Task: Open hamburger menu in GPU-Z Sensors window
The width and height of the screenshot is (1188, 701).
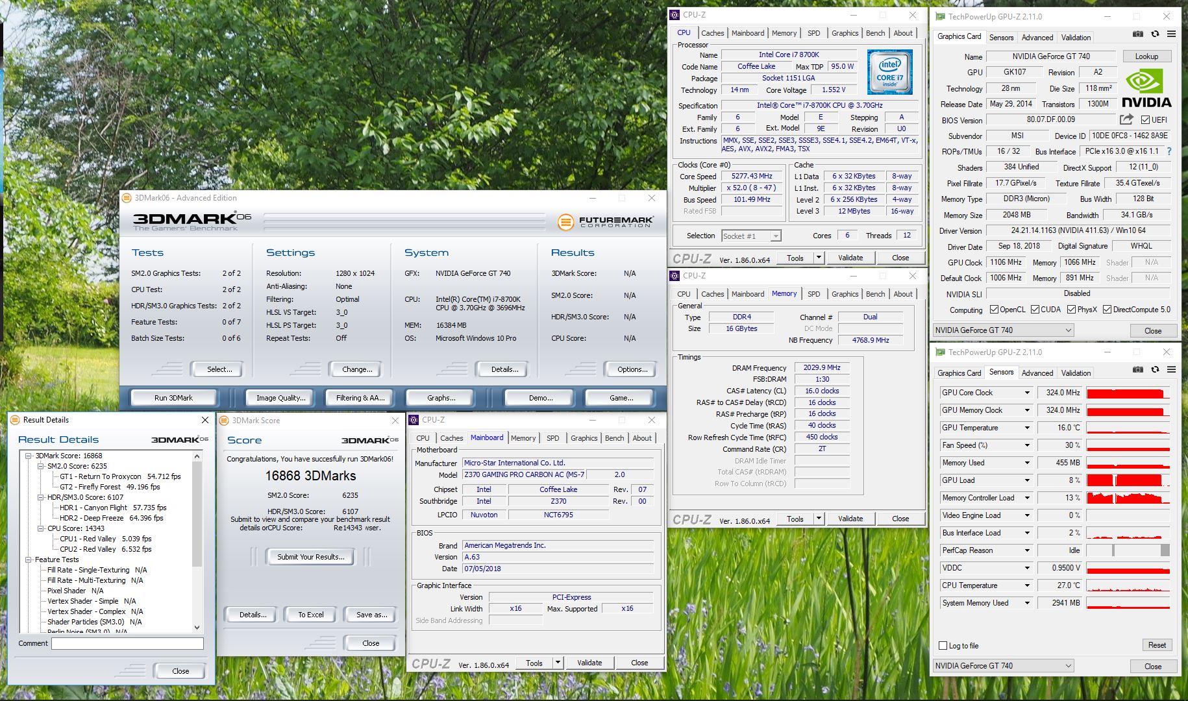Action: 1172,369
